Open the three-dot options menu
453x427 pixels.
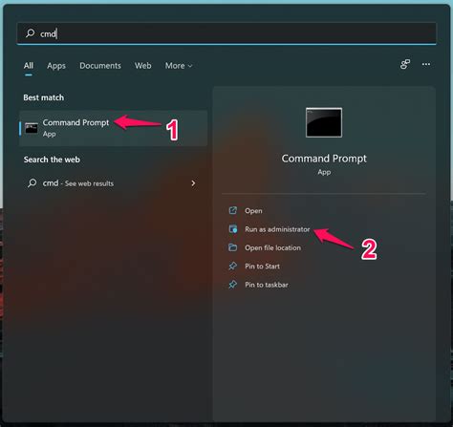coord(426,64)
